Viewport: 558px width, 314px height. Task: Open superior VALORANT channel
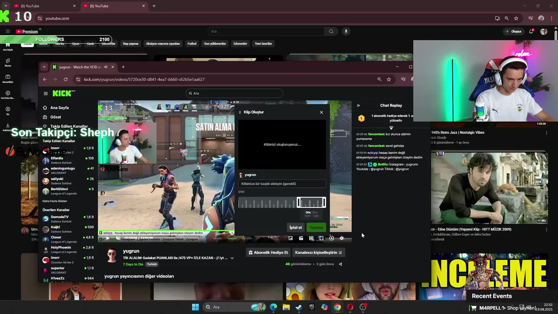[68, 270]
